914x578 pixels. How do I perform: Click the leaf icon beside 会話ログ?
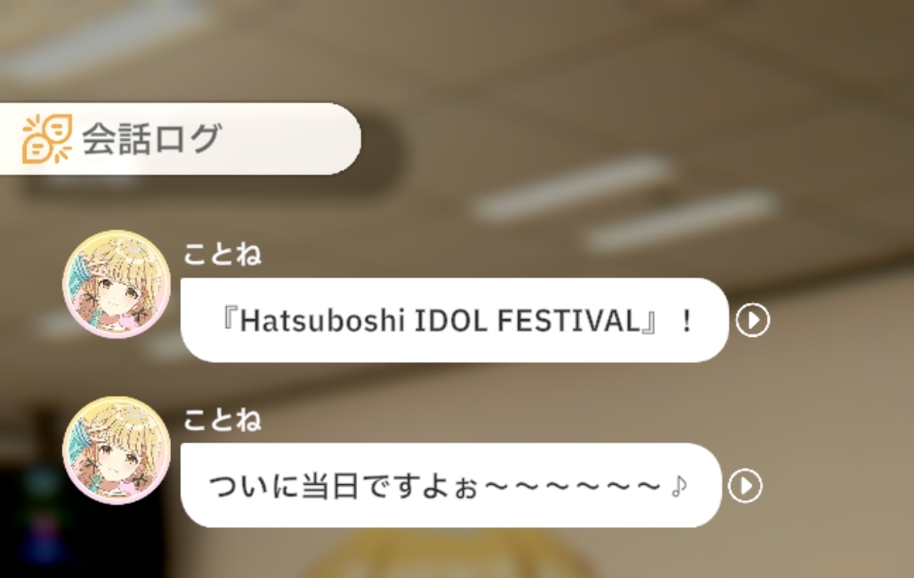47,139
